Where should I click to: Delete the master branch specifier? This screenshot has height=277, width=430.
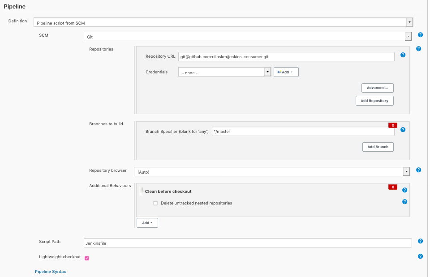[x=392, y=125]
